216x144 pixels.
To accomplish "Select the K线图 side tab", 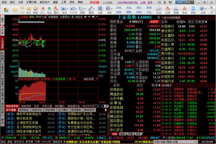I will [x=3, y=56].
